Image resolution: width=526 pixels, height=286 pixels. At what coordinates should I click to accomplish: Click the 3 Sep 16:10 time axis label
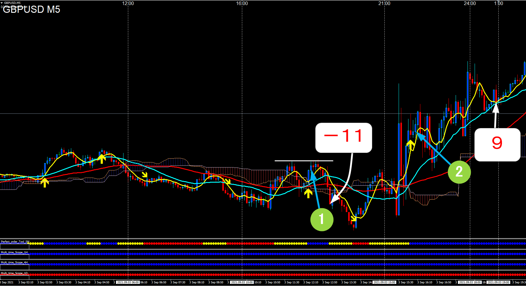(x=425, y=282)
